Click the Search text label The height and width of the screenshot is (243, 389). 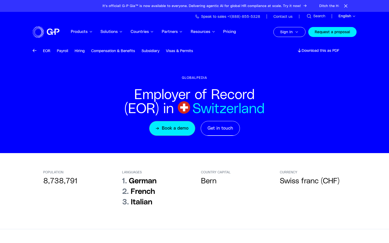(x=319, y=16)
